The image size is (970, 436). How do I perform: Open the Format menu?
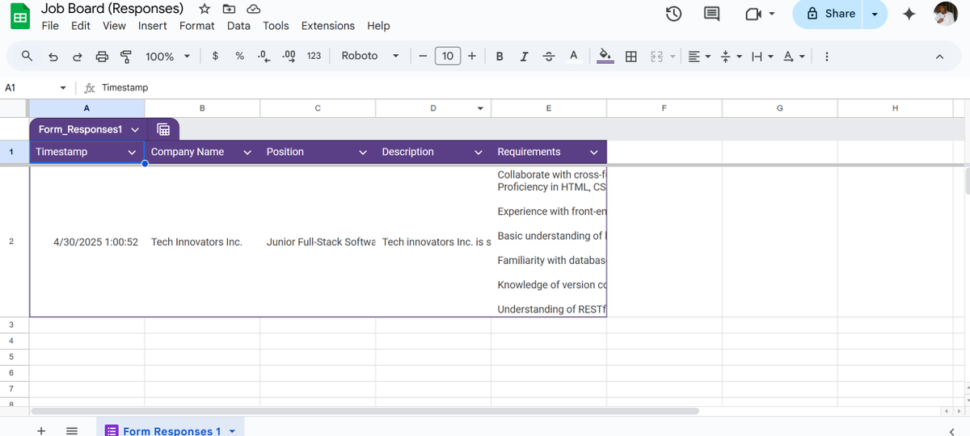(x=197, y=26)
